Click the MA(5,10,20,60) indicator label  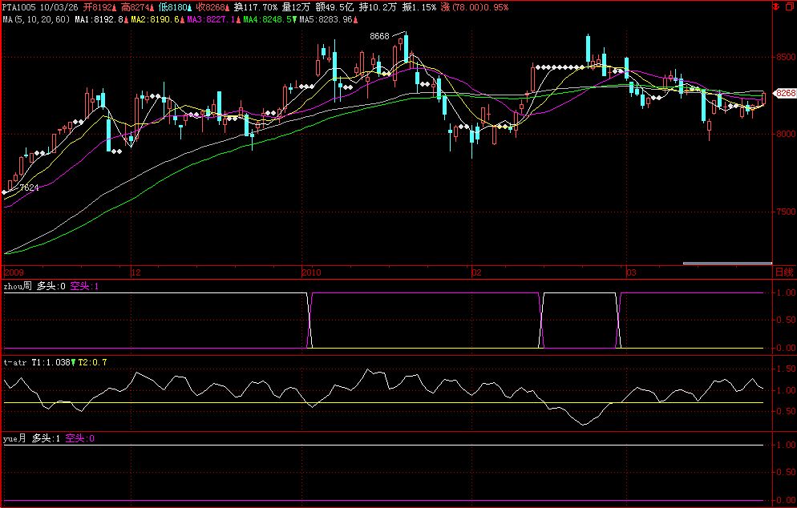pos(36,19)
